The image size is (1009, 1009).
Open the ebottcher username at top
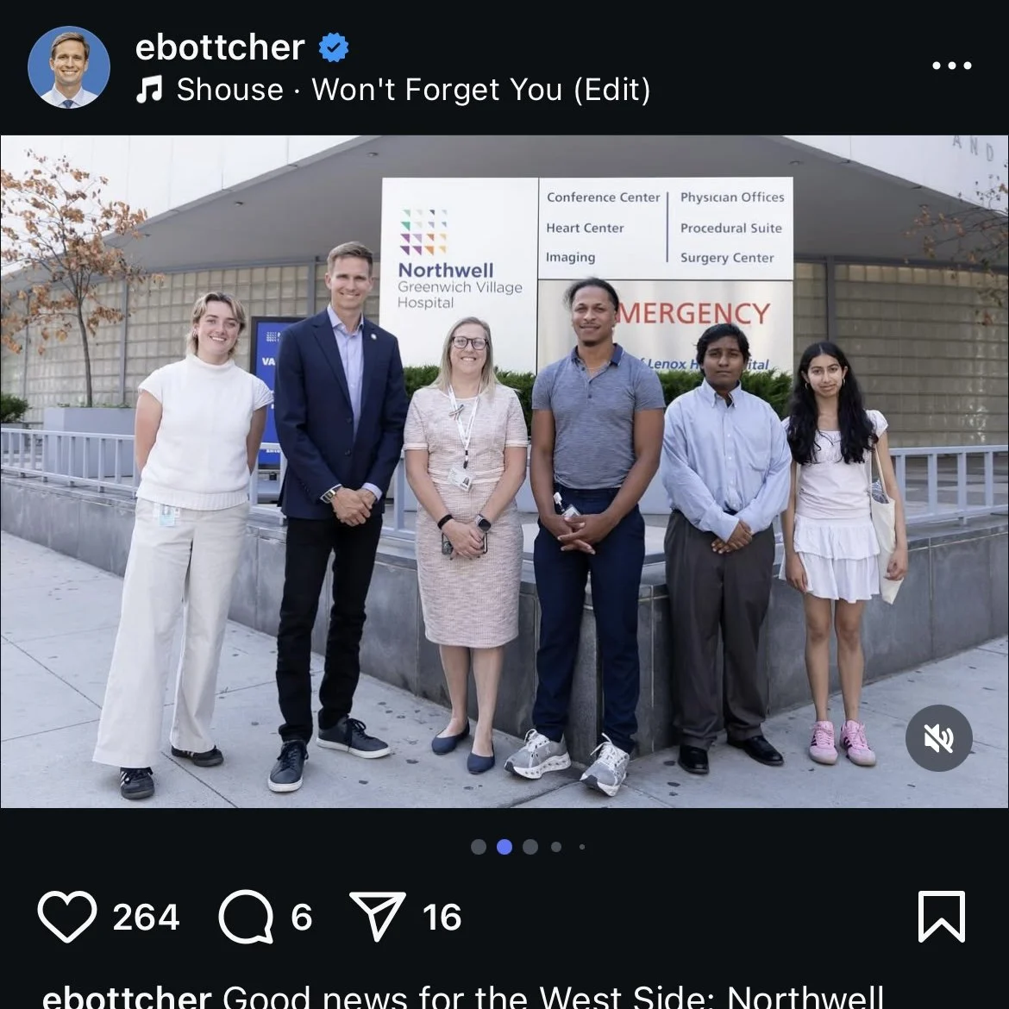pyautogui.click(x=219, y=47)
